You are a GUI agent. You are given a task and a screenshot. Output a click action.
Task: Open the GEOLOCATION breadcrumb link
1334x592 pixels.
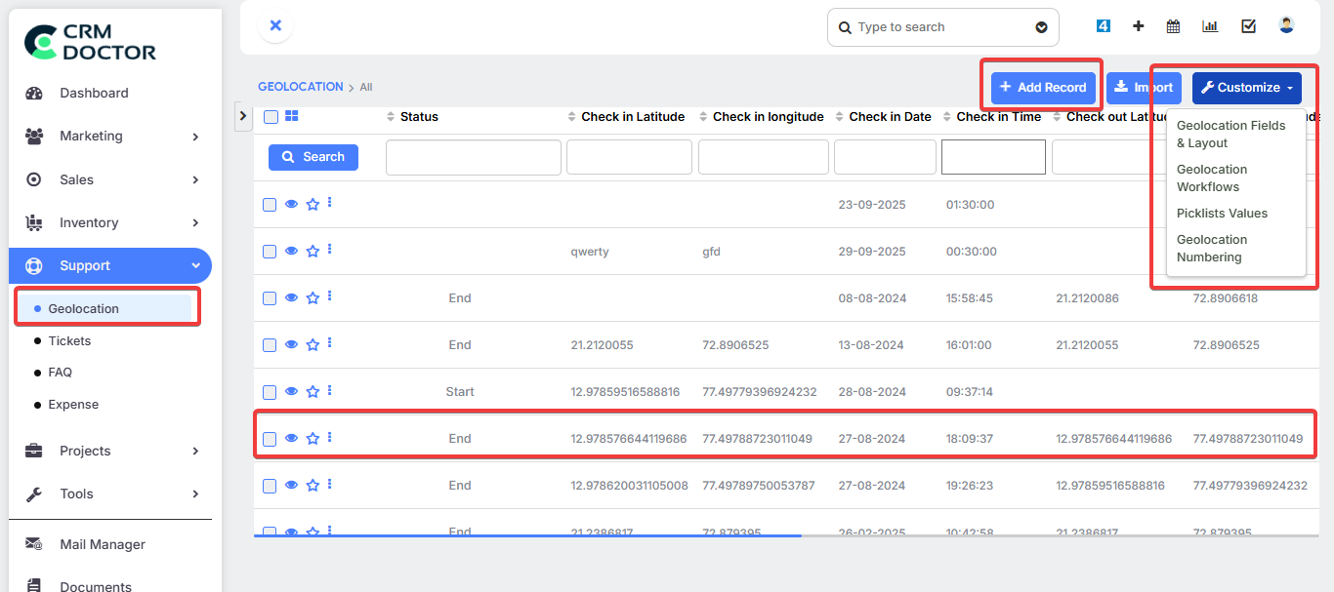tap(300, 86)
